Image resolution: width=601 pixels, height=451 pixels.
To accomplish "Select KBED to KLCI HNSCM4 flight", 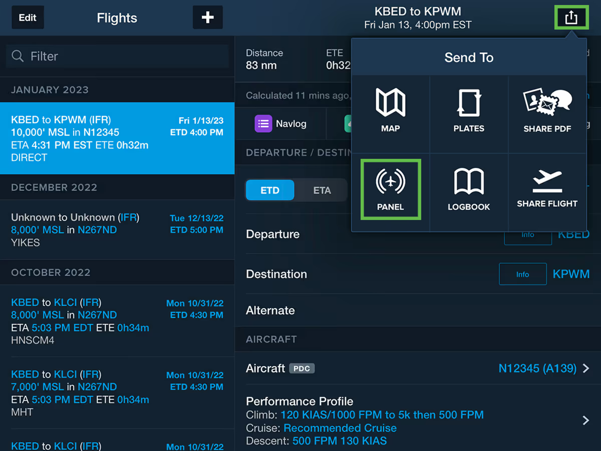I will [117, 321].
